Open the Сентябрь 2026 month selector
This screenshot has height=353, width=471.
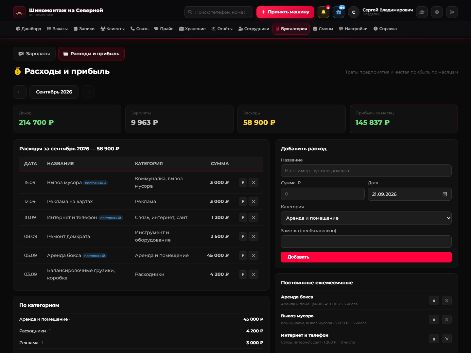click(54, 92)
